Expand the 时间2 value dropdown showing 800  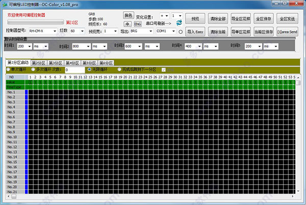(x=88, y=46)
